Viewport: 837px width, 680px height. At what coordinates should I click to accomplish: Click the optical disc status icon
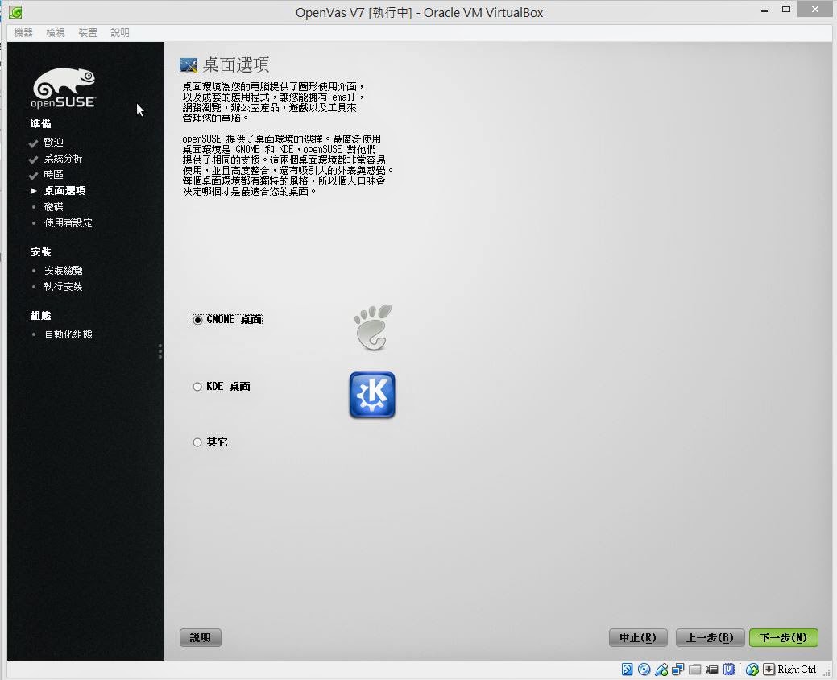pos(644,670)
